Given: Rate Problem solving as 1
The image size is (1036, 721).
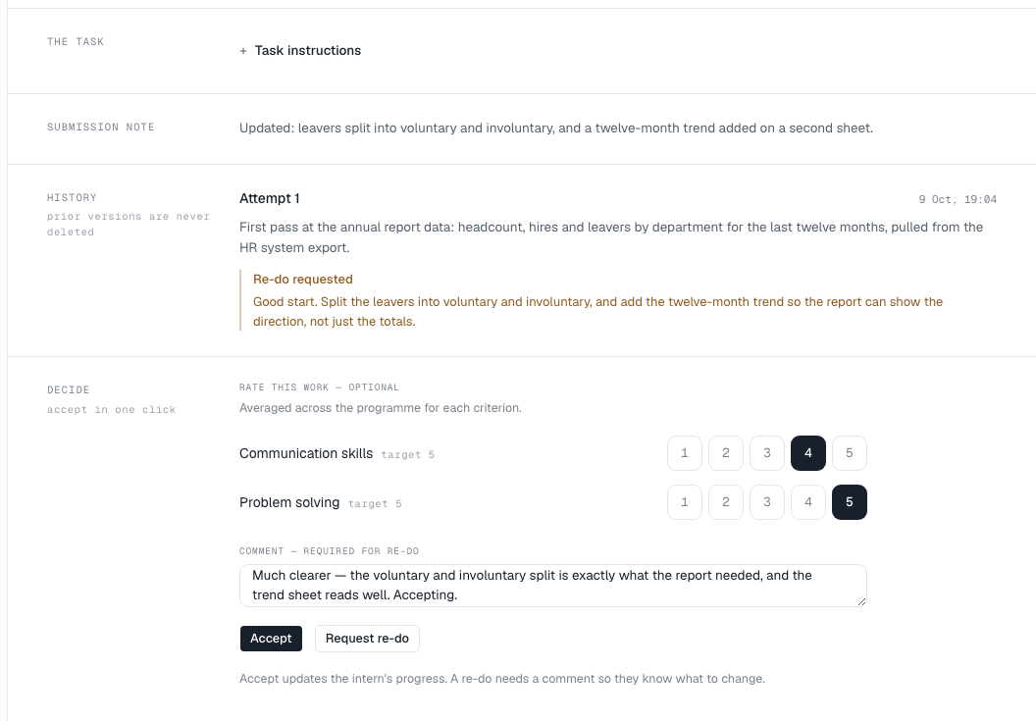Looking at the screenshot, I should [x=685, y=502].
